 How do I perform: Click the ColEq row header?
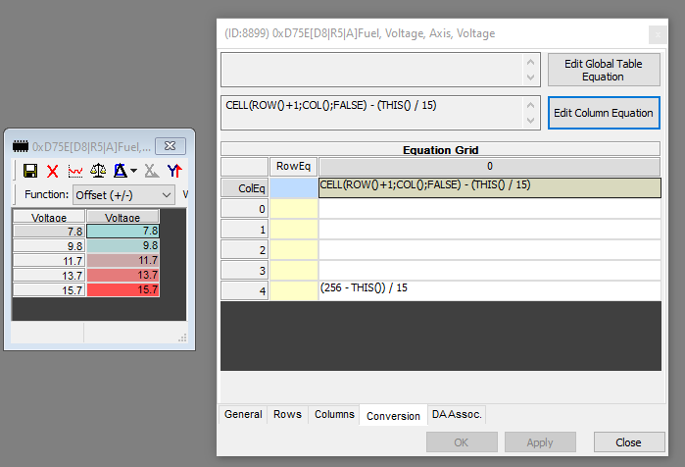[x=244, y=188]
